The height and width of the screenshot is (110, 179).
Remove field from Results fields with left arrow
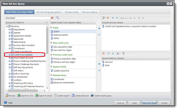(x=99, y=70)
